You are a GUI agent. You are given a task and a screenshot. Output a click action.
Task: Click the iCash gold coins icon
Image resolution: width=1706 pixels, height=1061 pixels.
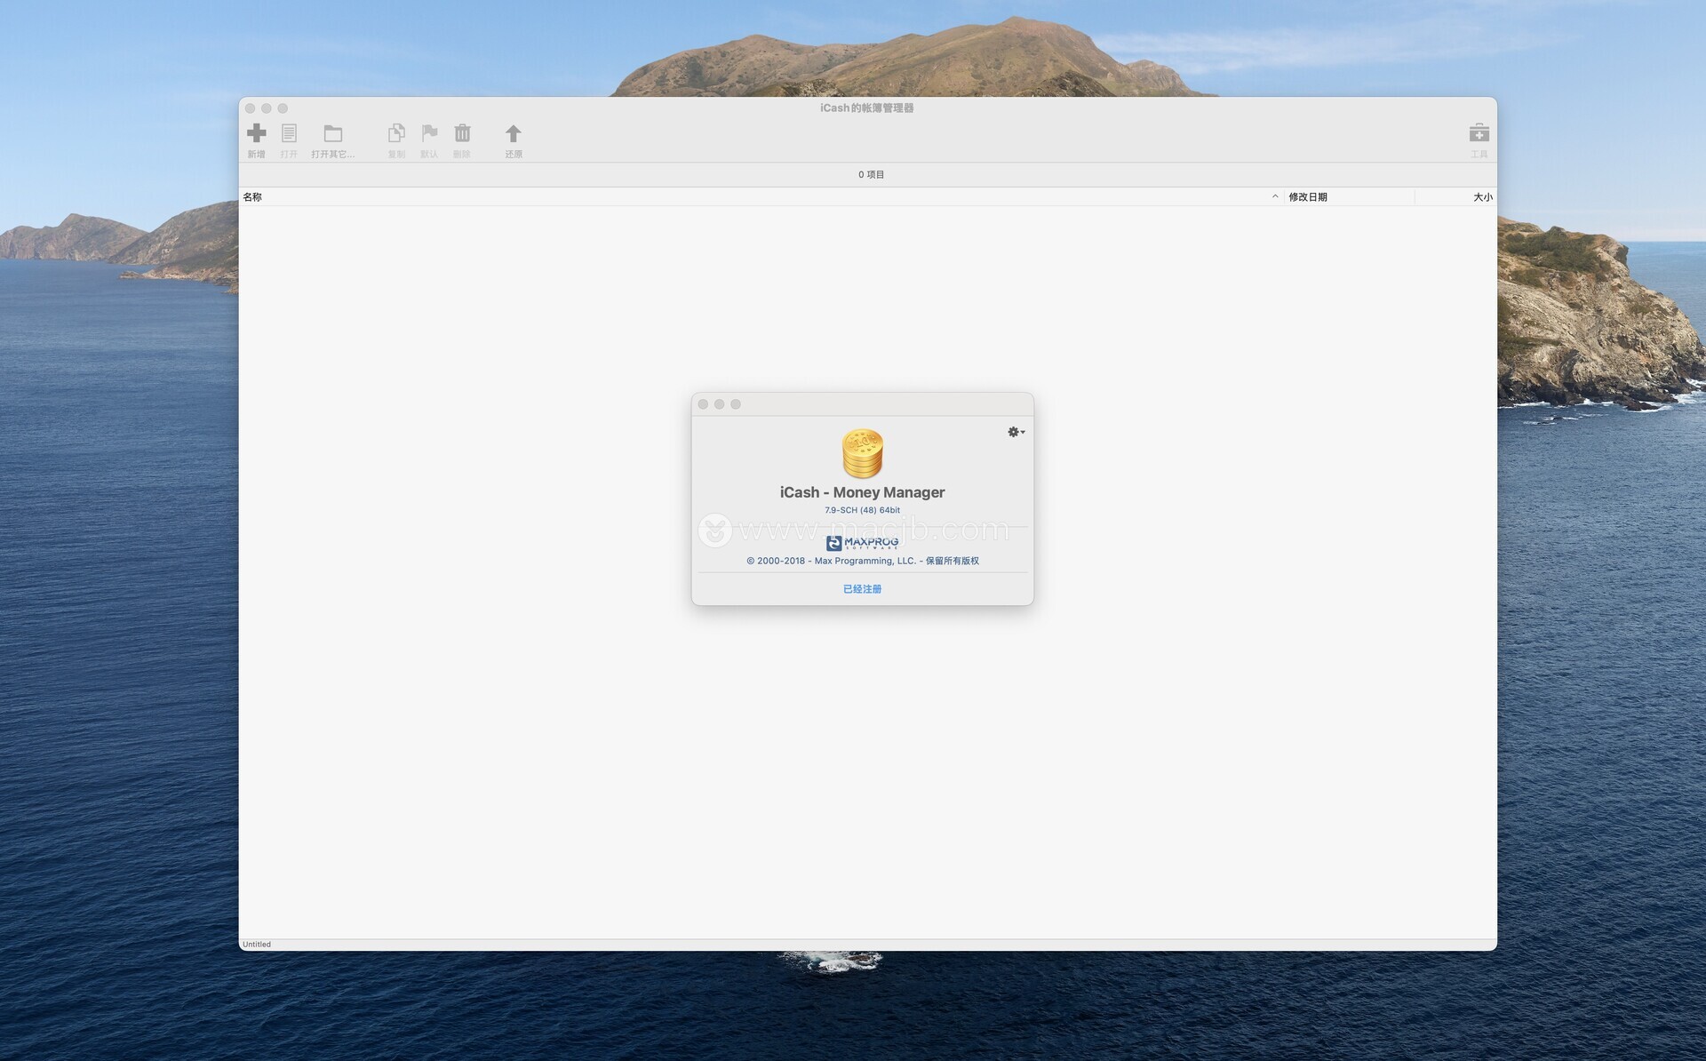pyautogui.click(x=862, y=453)
